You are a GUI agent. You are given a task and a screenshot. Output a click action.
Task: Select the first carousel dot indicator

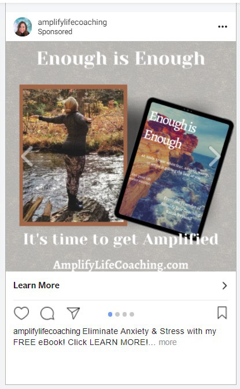coord(110,314)
